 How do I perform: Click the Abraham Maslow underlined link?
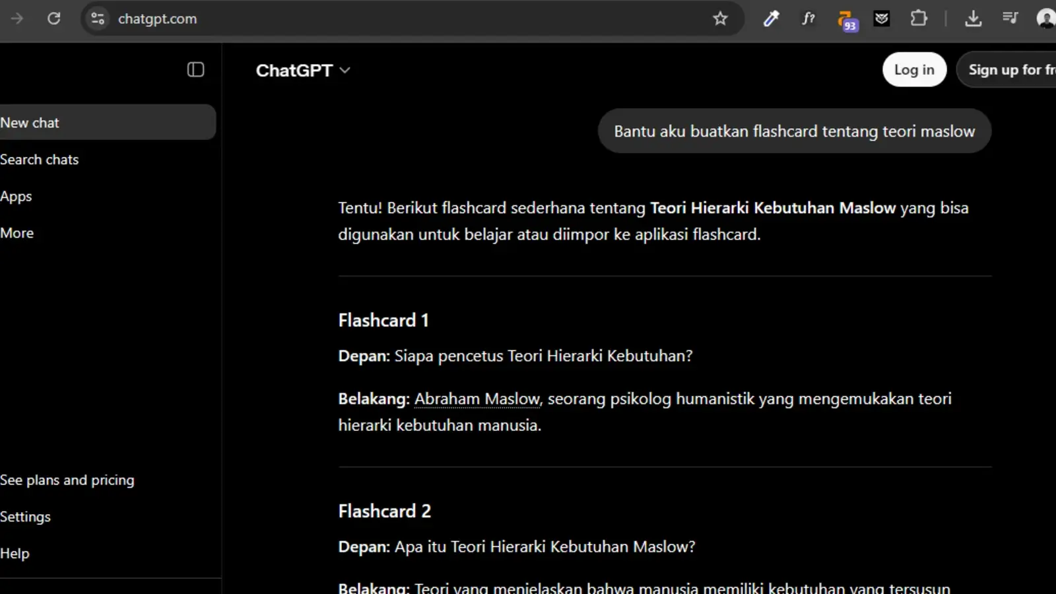pos(477,399)
